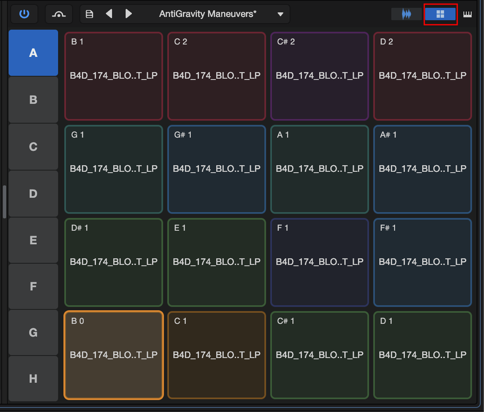This screenshot has width=484, height=412.
Task: Click the compare curve icon
Action: [x=58, y=14]
